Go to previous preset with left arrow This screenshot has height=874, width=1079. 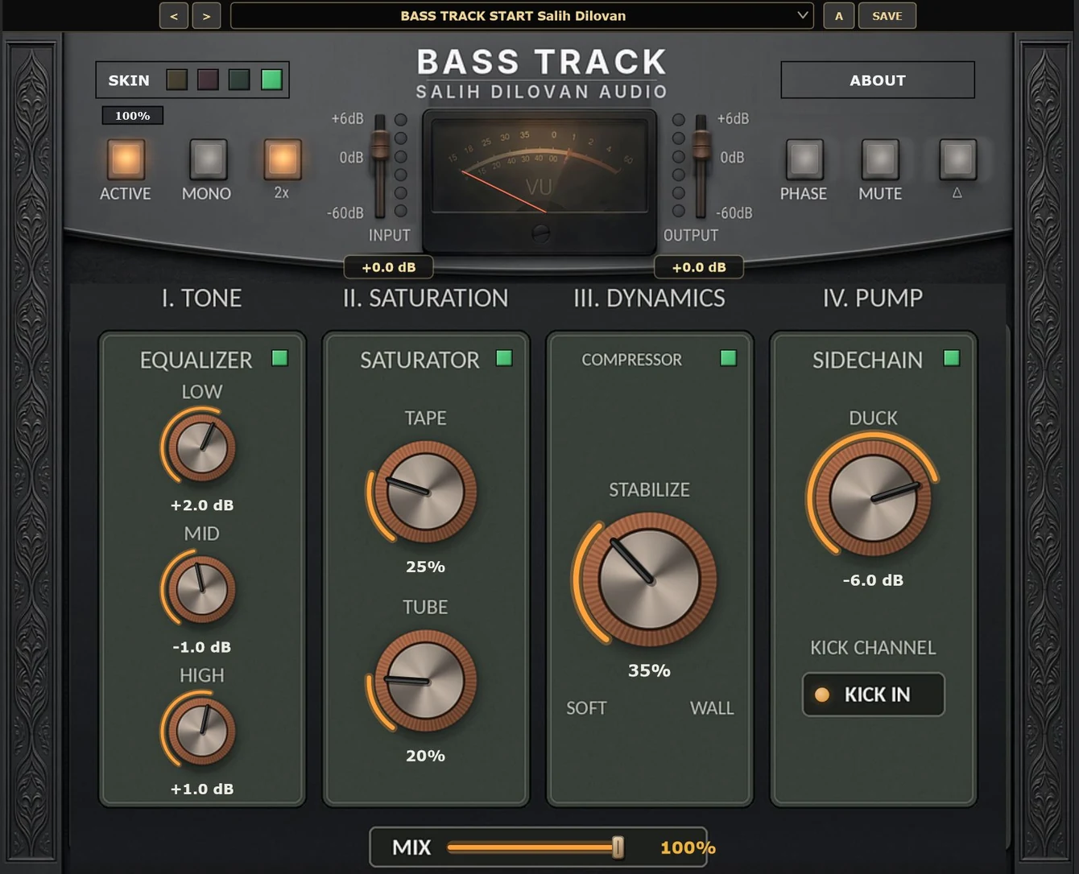click(x=174, y=16)
